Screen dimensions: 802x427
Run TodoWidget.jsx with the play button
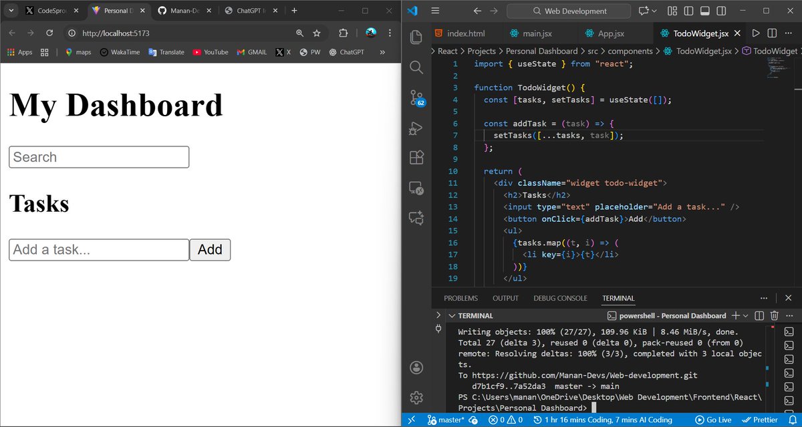tap(756, 33)
